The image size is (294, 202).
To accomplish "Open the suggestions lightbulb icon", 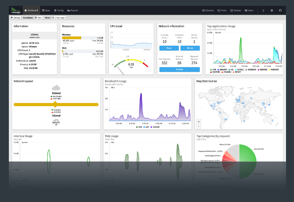I will coord(263,10).
